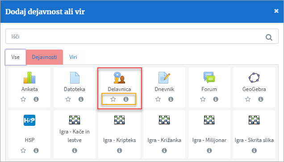Click the Anketa label
The width and height of the screenshot is (284, 162).
(29, 89)
